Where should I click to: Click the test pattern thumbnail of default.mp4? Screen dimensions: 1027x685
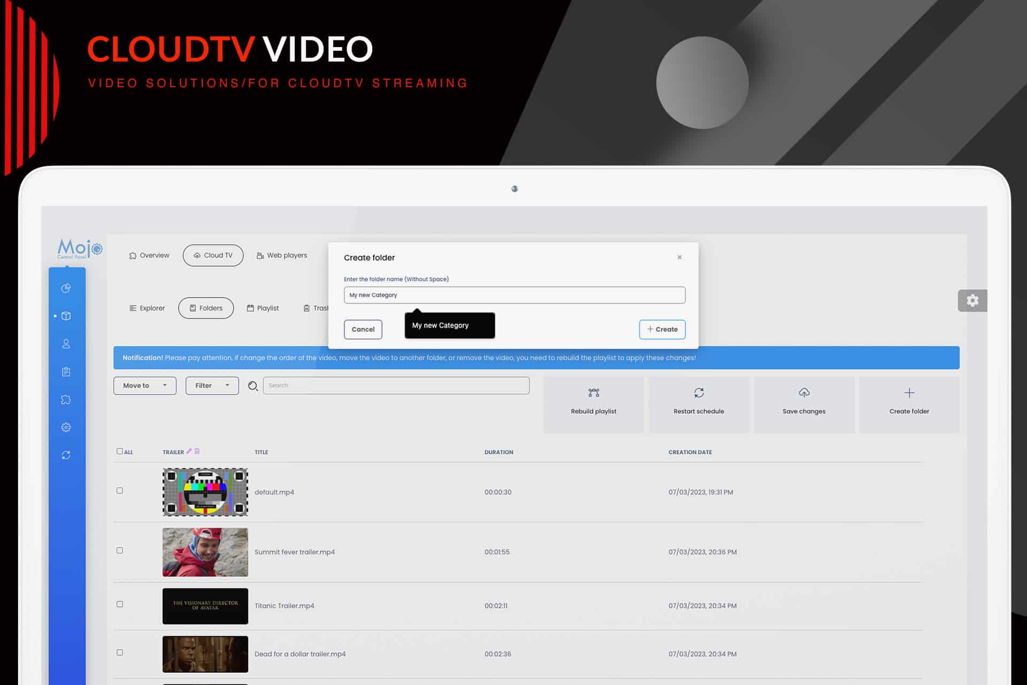click(x=205, y=492)
